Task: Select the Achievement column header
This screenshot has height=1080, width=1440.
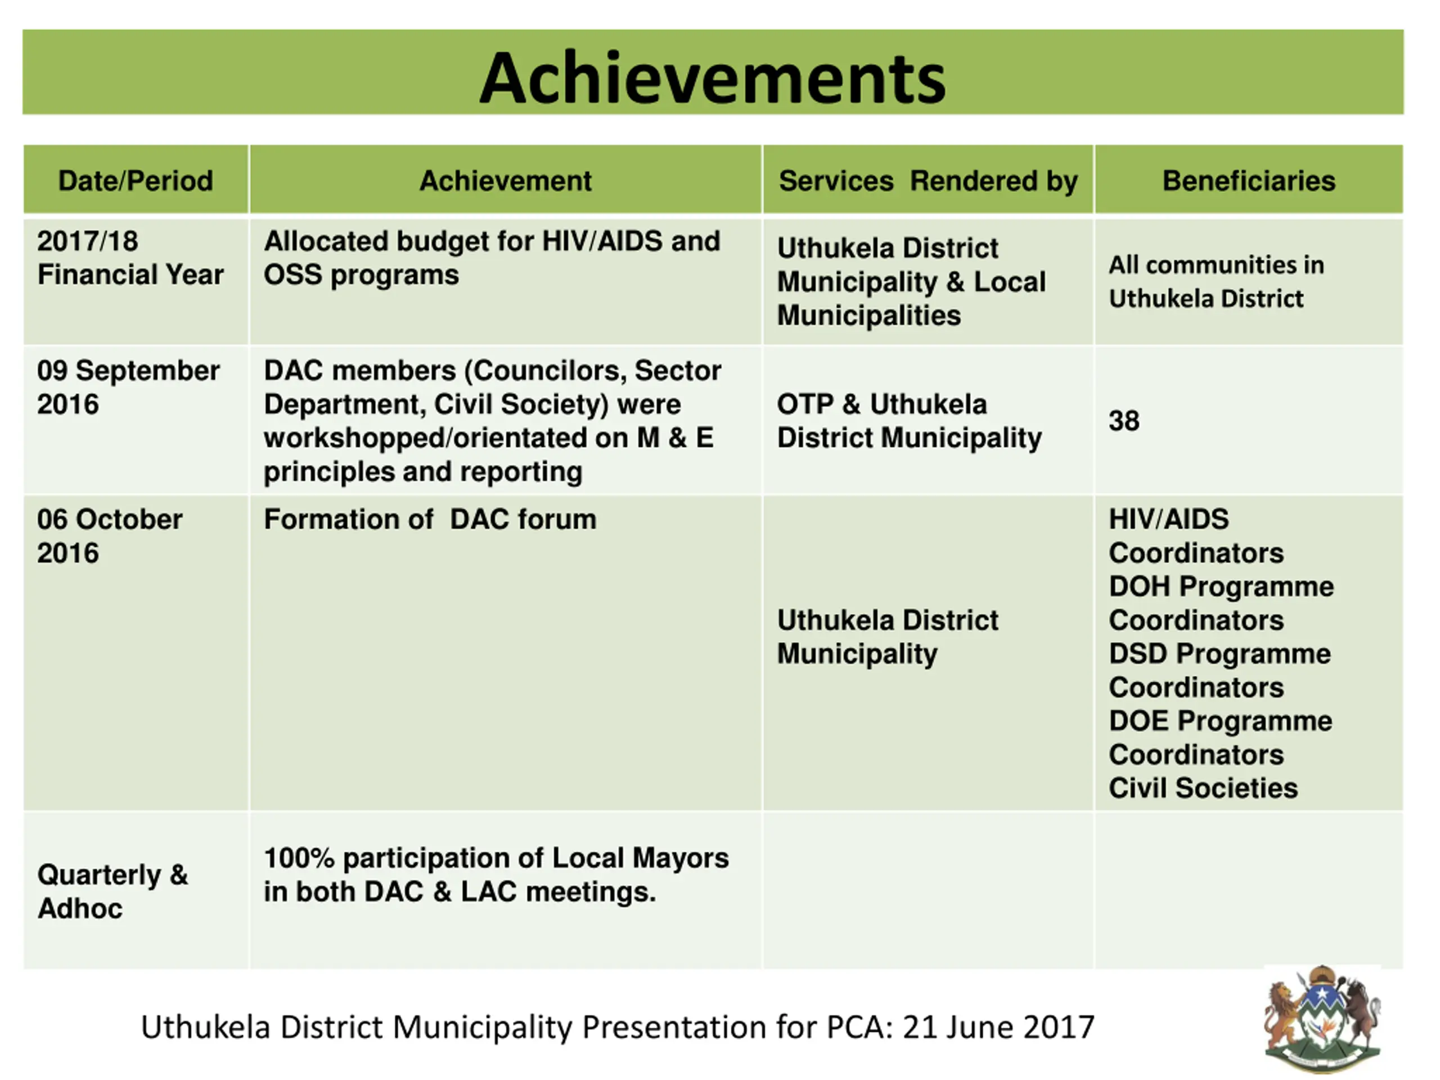Action: click(x=505, y=181)
